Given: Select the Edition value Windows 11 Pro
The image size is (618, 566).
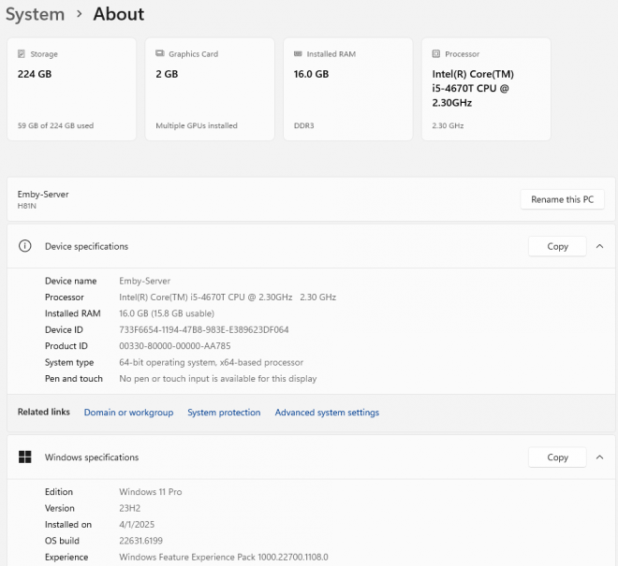Looking at the screenshot, I should point(151,492).
